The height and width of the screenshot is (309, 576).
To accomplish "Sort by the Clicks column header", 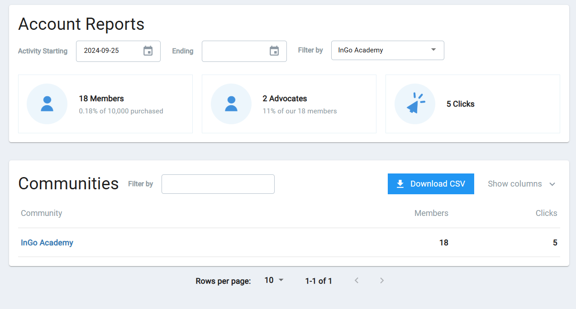I will coord(546,213).
